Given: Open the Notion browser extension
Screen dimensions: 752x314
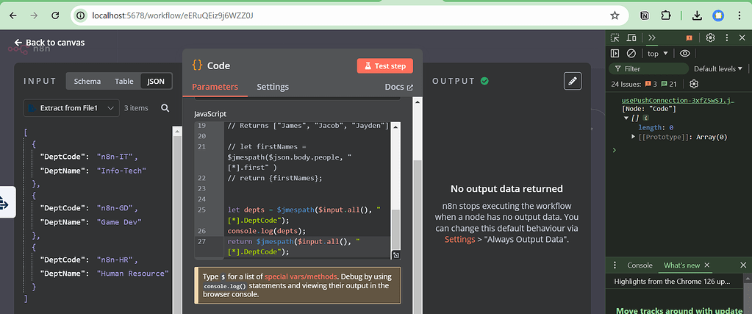Looking at the screenshot, I should (645, 15).
